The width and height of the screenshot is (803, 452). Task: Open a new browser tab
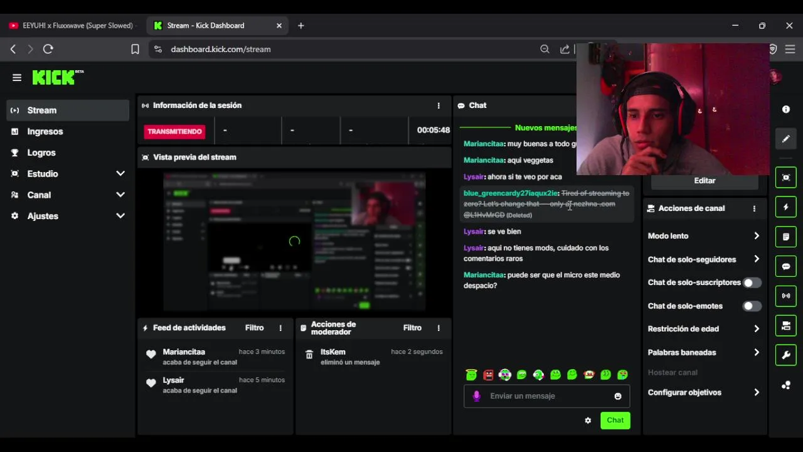[x=301, y=26]
